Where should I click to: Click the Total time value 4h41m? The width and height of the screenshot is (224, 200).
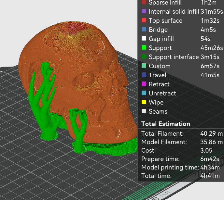(210, 176)
